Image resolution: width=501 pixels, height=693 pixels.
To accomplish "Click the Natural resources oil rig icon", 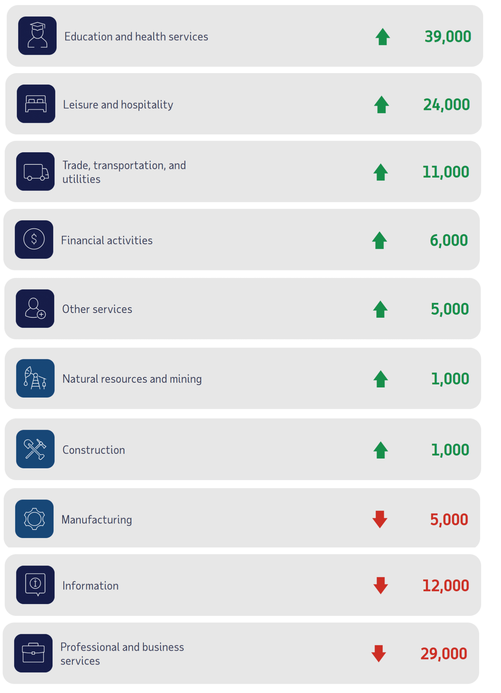I will (x=35, y=378).
